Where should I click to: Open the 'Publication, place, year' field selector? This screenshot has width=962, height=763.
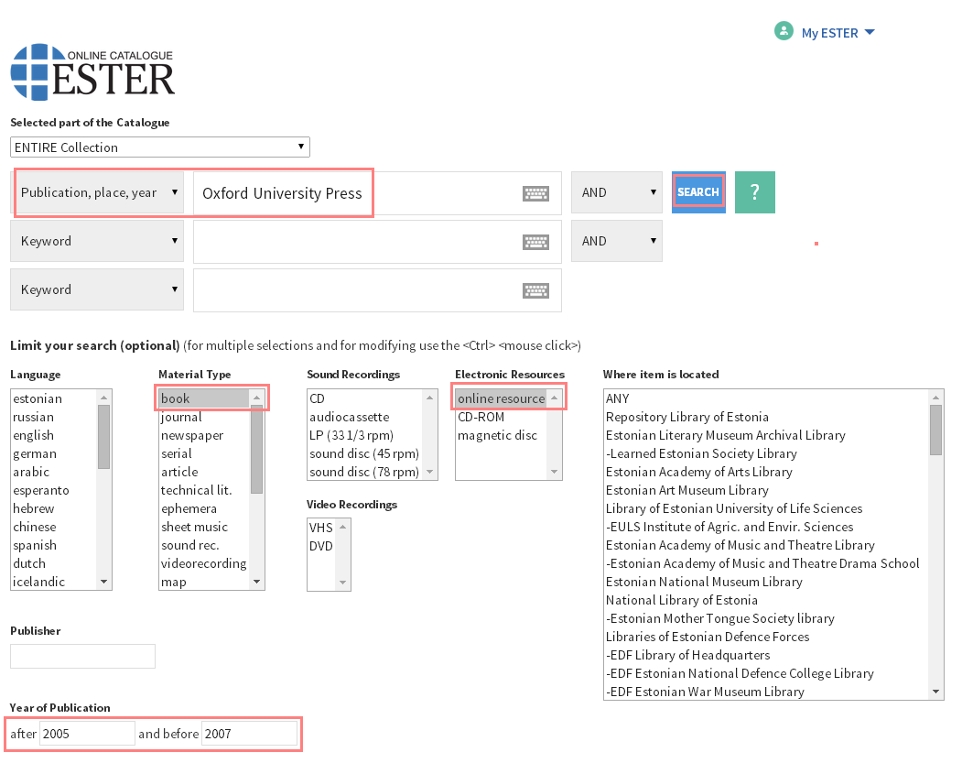[97, 192]
